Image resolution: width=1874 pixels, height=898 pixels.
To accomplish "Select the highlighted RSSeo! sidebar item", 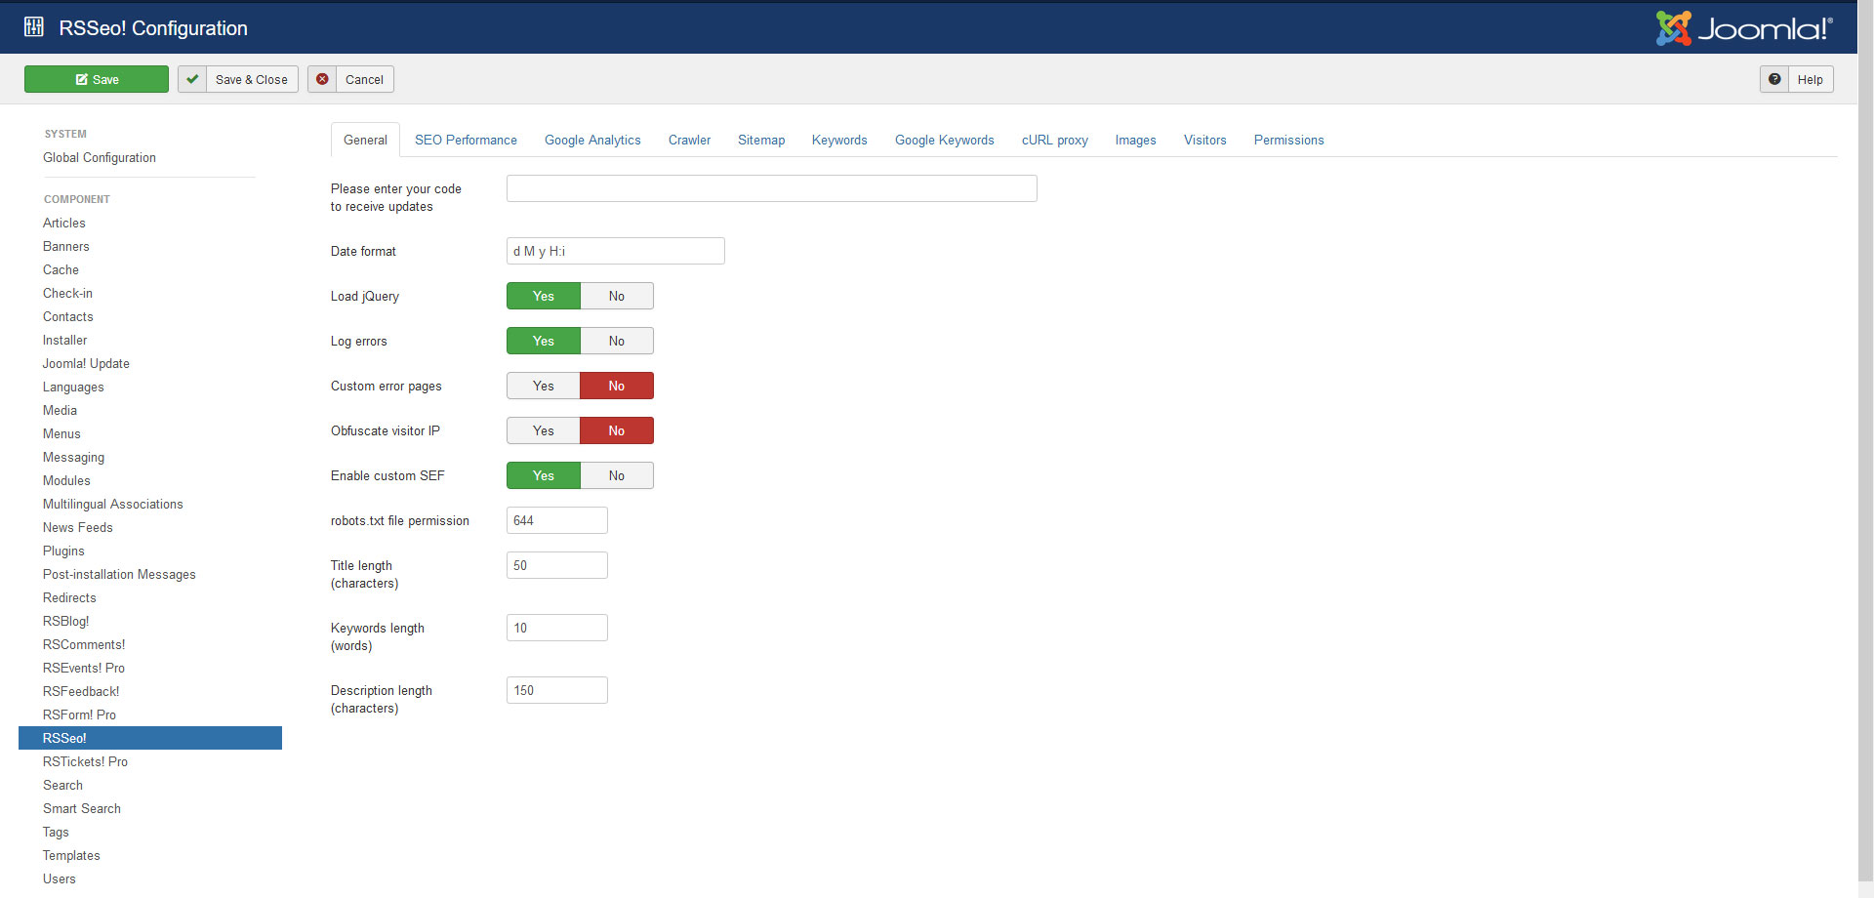I will coord(150,738).
